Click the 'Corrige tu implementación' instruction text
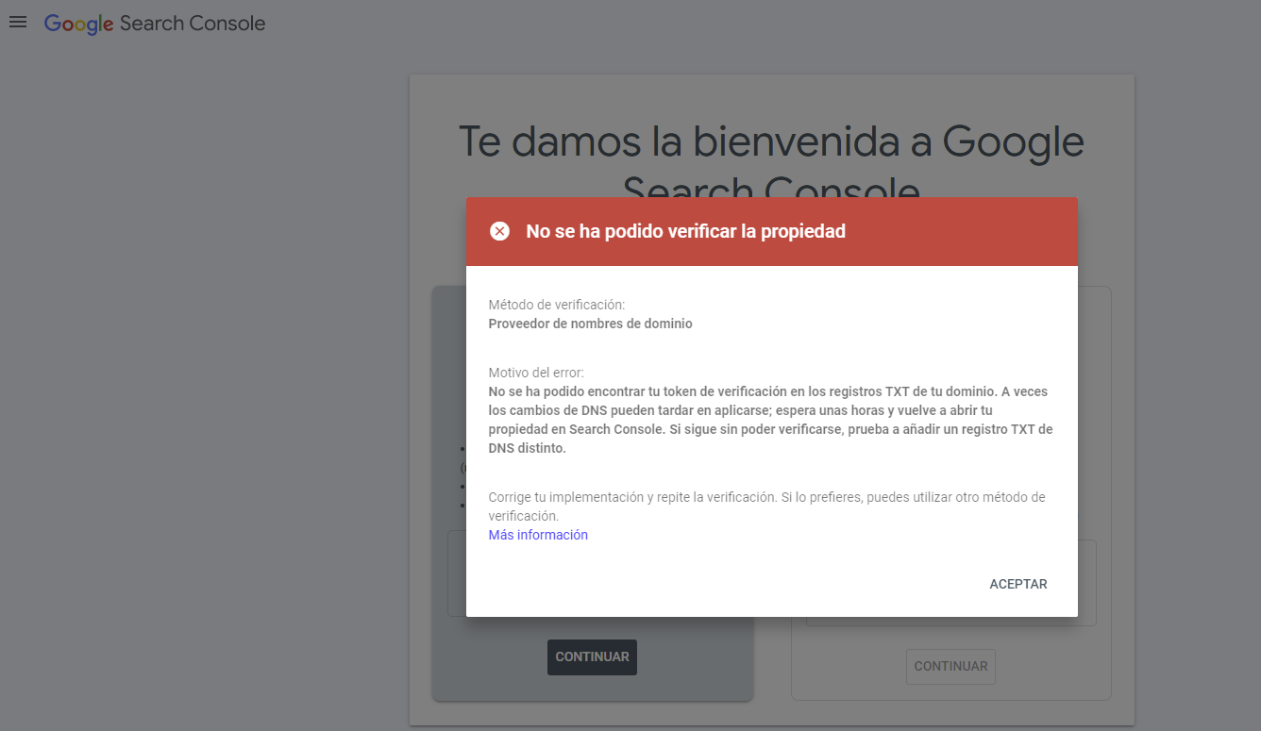This screenshot has width=1261, height=731. coord(766,507)
